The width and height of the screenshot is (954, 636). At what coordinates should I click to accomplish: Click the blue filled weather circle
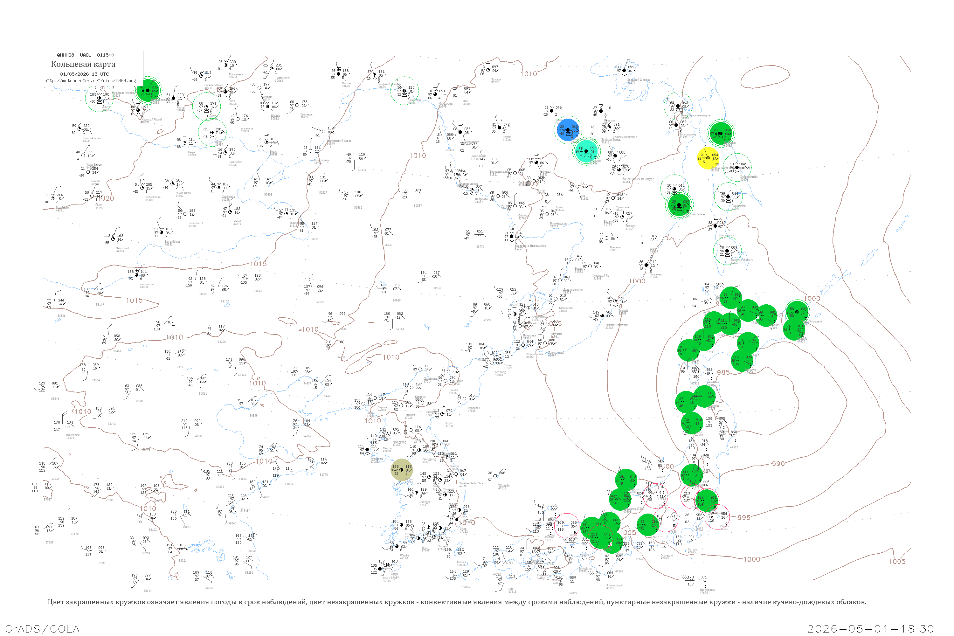point(568,130)
